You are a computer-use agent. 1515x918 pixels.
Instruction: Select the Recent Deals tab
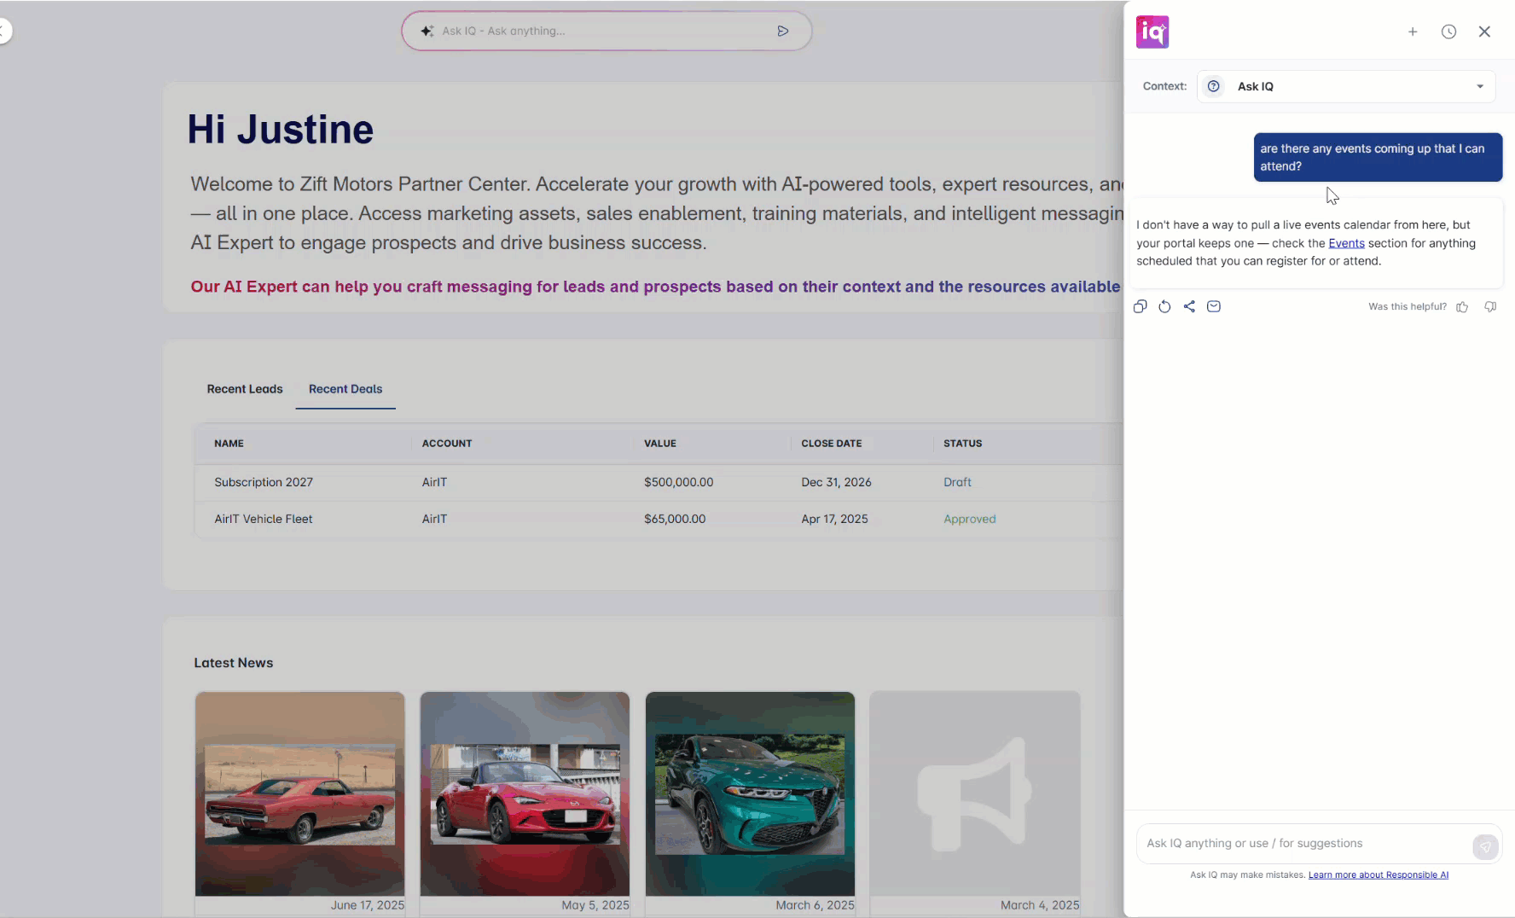(x=345, y=389)
